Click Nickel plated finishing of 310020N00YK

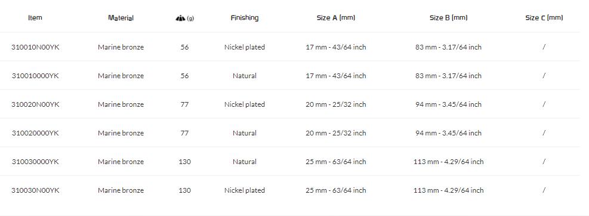(245, 104)
